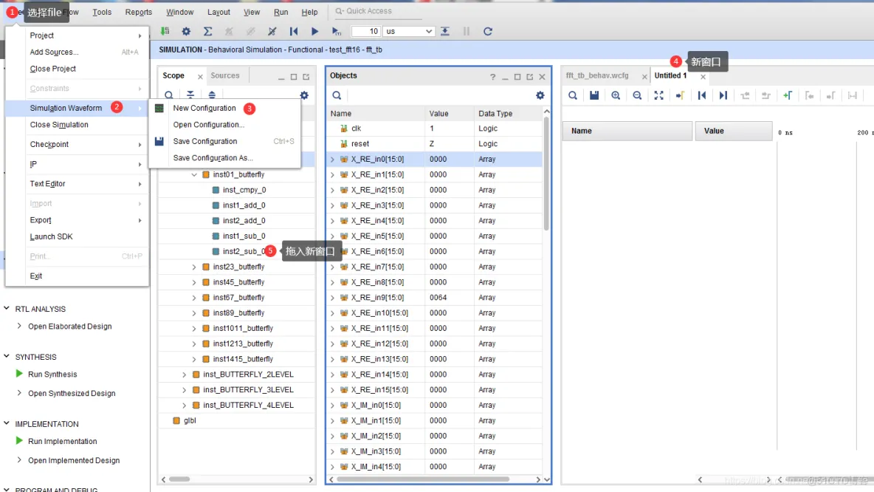Expand all in the Scope panel
This screenshot has width=874, height=492.
click(212, 95)
